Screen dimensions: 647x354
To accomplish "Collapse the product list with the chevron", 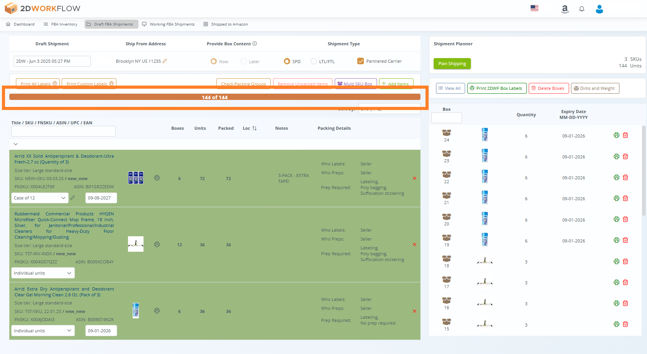I will point(16,144).
